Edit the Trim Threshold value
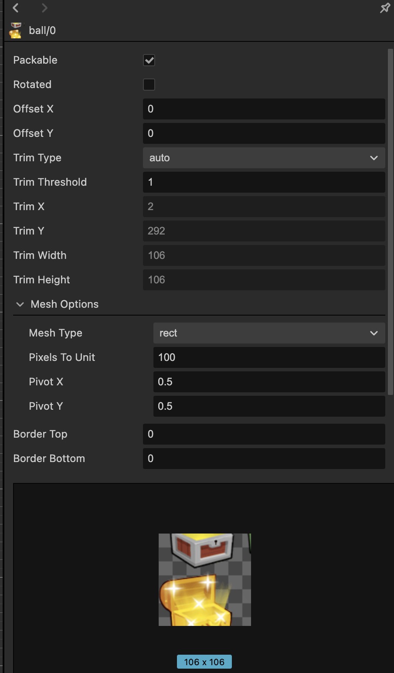The width and height of the screenshot is (394, 673). tap(264, 182)
